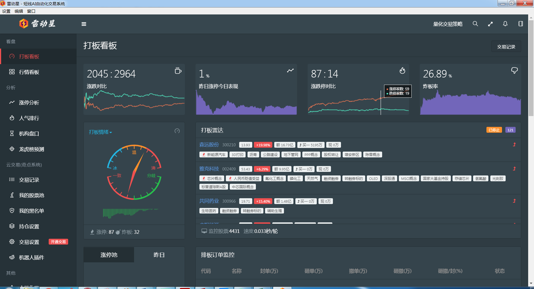Toggle the hamburger sidebar menu
The height and width of the screenshot is (289, 534).
click(84, 24)
